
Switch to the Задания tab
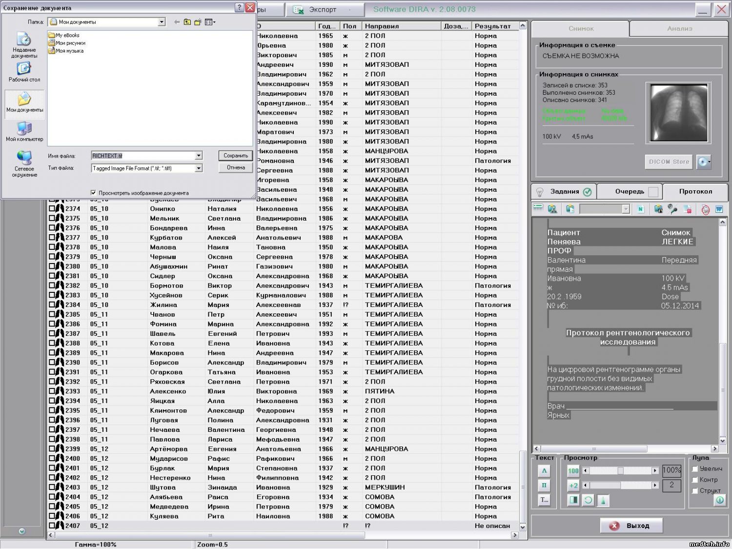click(565, 192)
